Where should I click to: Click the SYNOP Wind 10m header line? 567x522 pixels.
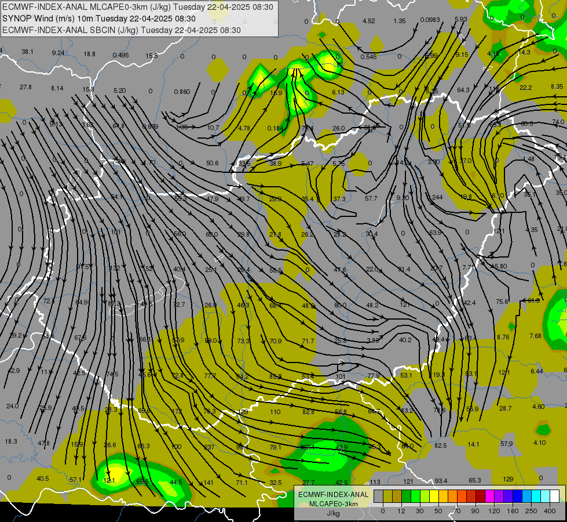[x=99, y=19]
